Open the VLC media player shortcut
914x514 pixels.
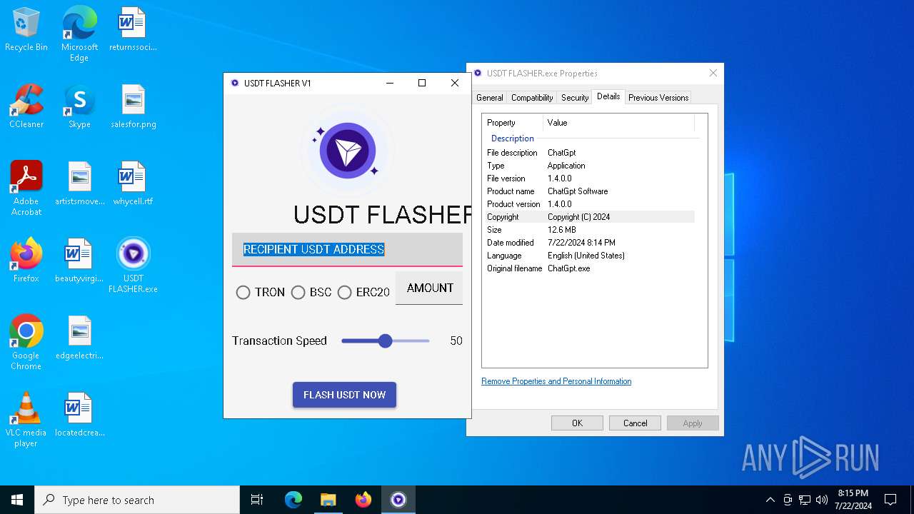(26, 419)
